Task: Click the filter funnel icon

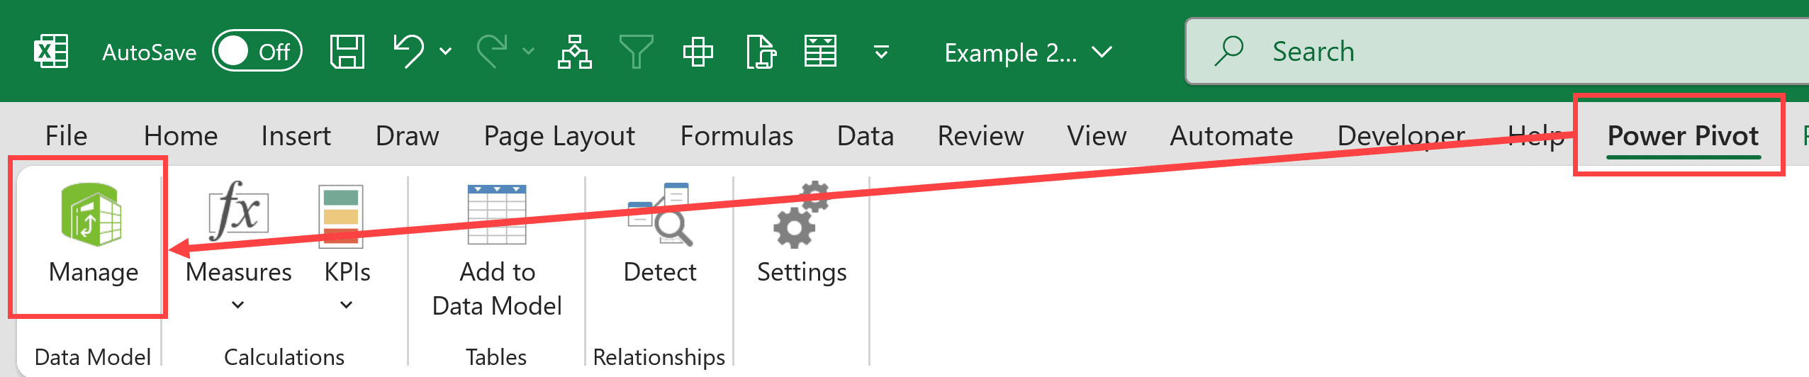Action: tap(636, 52)
